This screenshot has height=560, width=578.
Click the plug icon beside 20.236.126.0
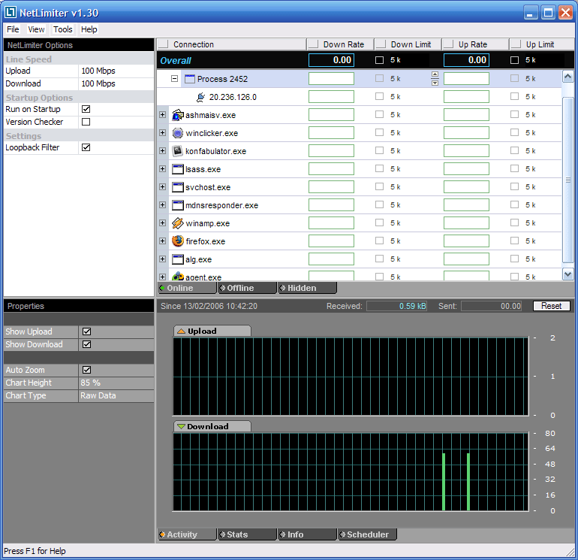click(200, 97)
